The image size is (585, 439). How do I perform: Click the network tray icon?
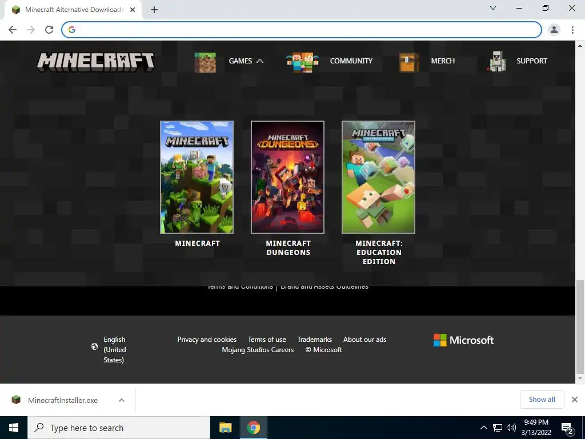pos(498,428)
